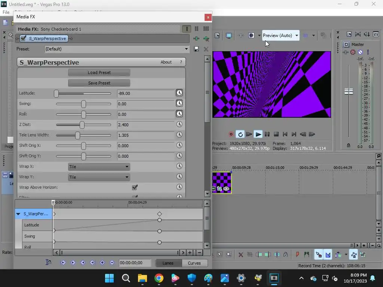Toggle animation for the Latitude parameter
This screenshot has width=383, height=287.
tap(179, 93)
